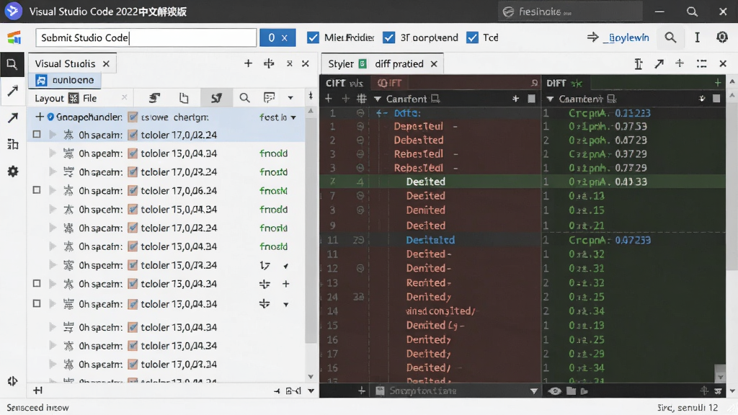
Task: Toggle the Tcd checkbox
Action: [472, 37]
